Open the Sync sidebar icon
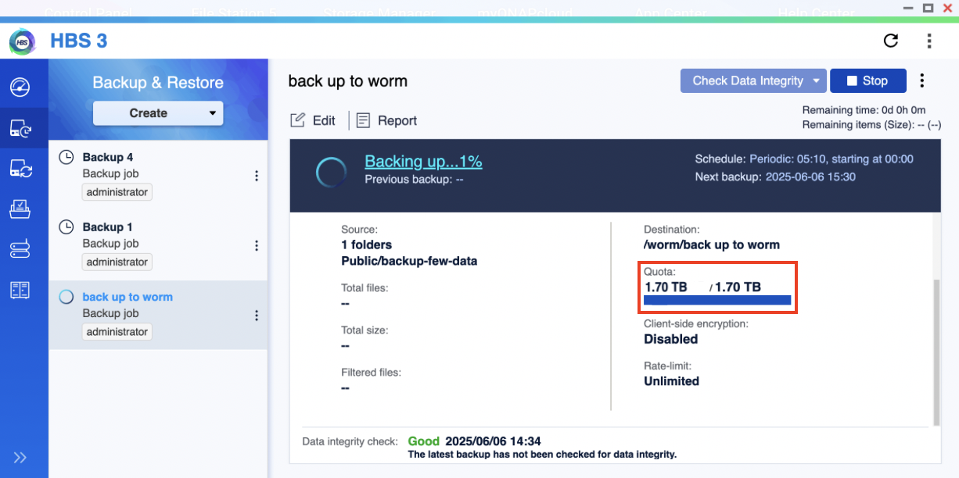959x478 pixels. (x=20, y=169)
